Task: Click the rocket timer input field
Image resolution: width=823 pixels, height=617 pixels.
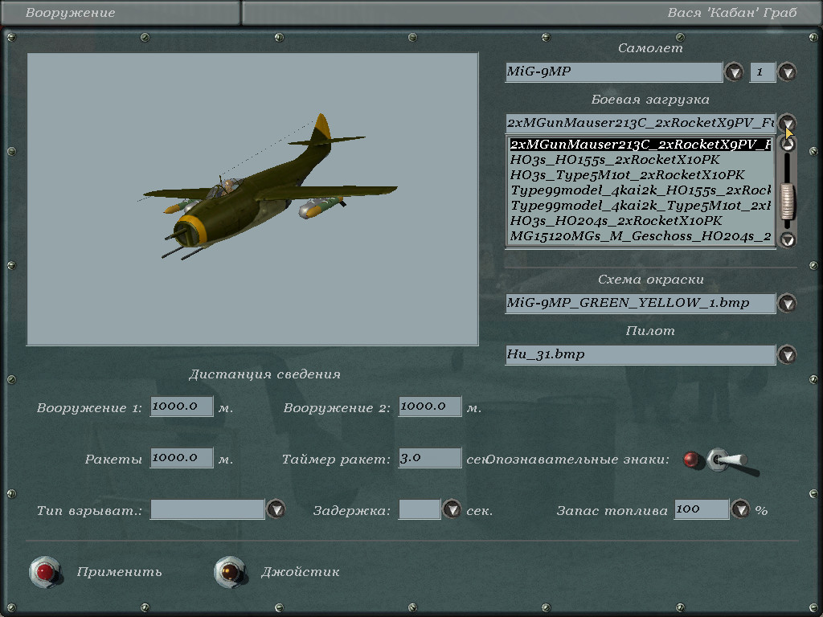Action: [x=430, y=458]
